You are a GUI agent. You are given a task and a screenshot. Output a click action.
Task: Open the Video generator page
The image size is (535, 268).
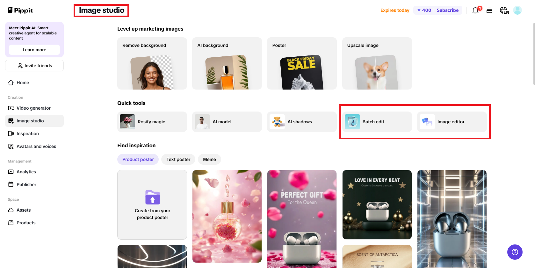[33, 108]
